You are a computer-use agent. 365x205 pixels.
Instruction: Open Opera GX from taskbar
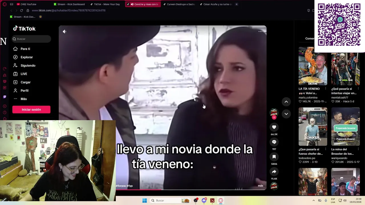(220, 200)
